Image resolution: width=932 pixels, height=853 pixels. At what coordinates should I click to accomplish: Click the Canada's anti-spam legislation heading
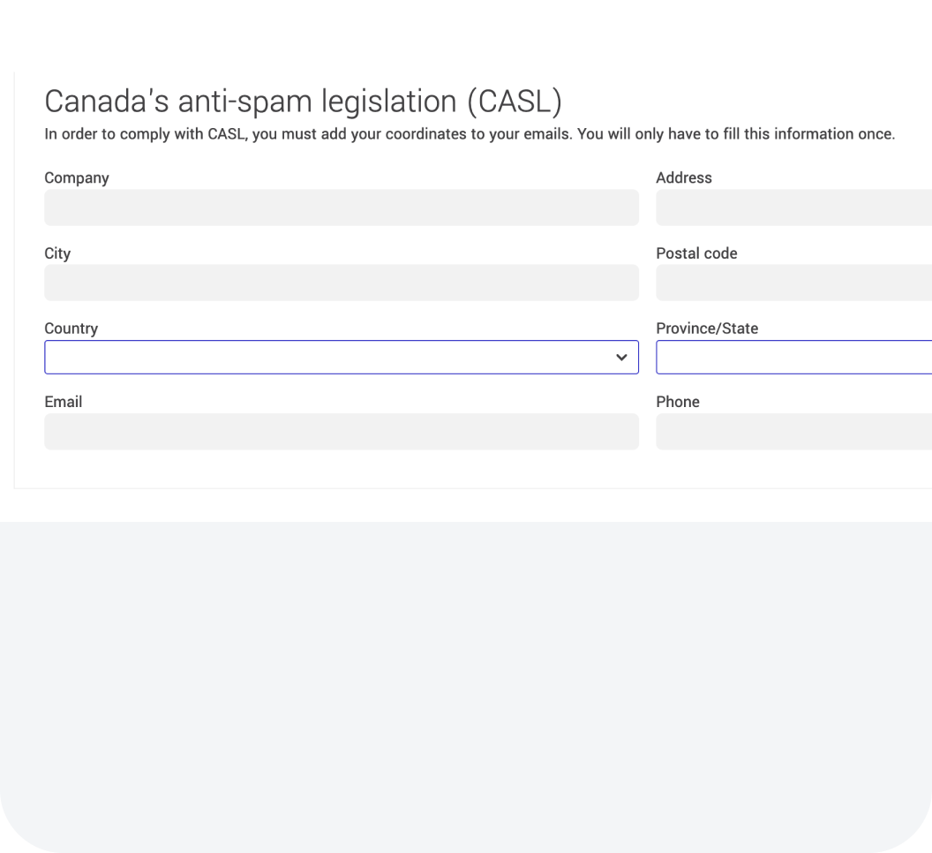[303, 102]
